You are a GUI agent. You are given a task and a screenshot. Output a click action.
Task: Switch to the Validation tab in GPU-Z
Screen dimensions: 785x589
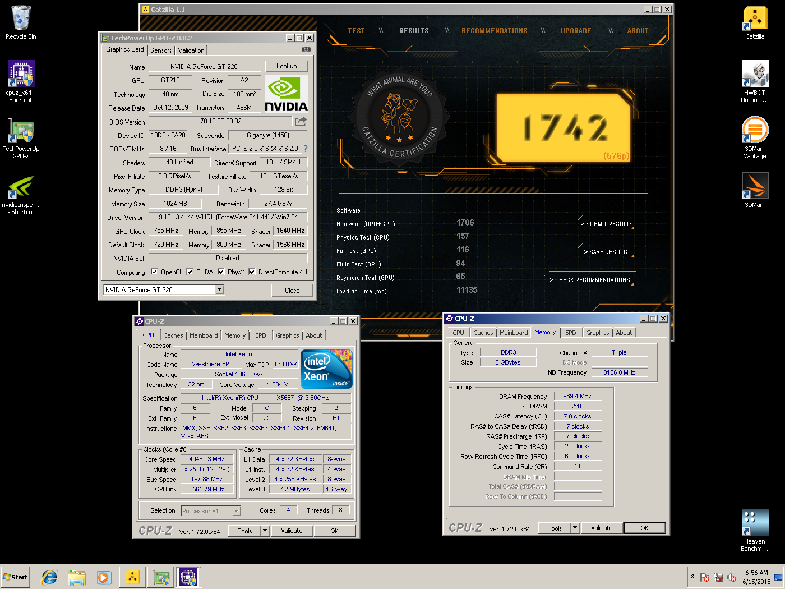191,50
